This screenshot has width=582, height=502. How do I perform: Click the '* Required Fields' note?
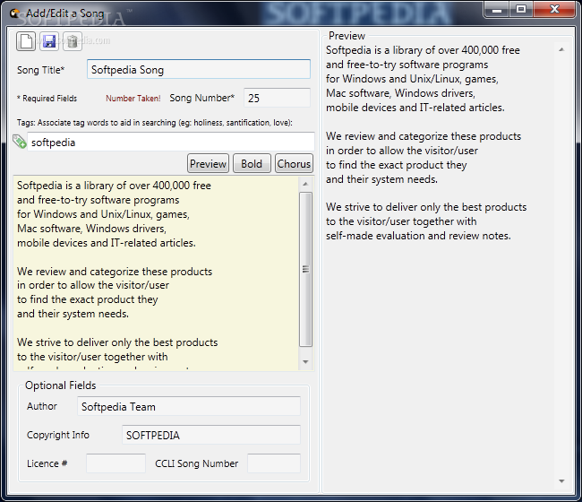tap(47, 99)
